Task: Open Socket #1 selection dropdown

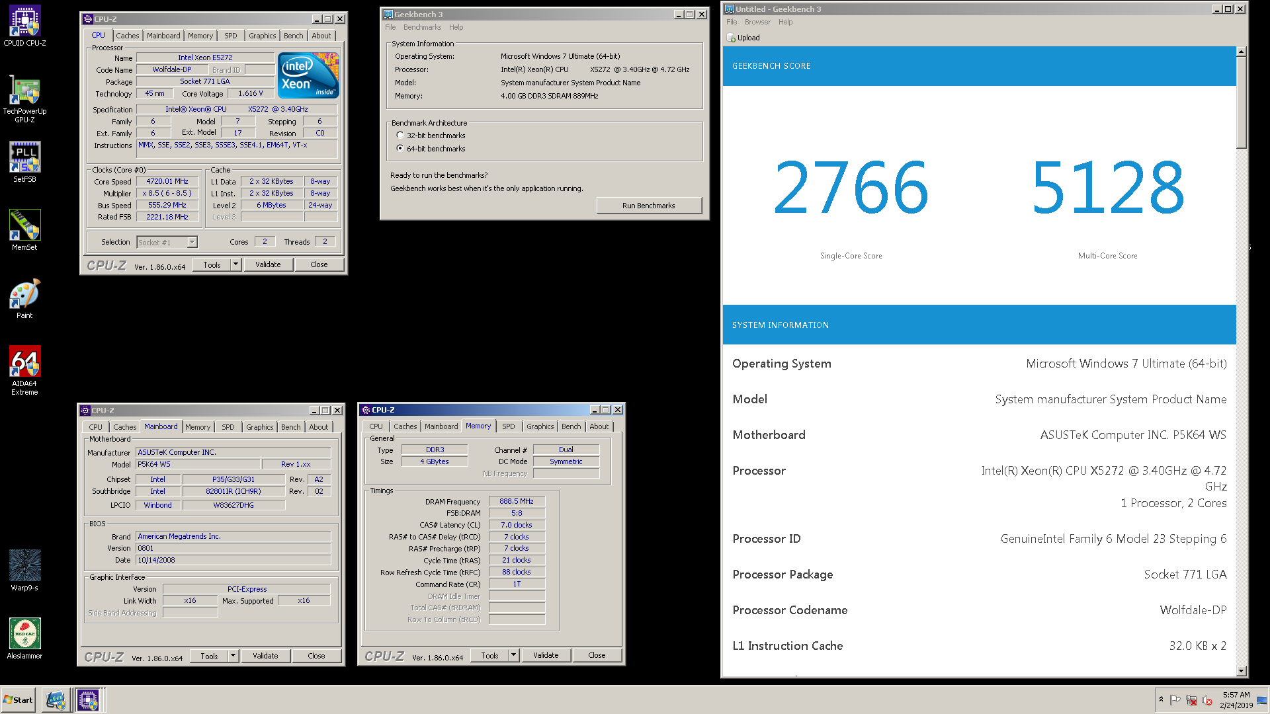Action: click(192, 242)
